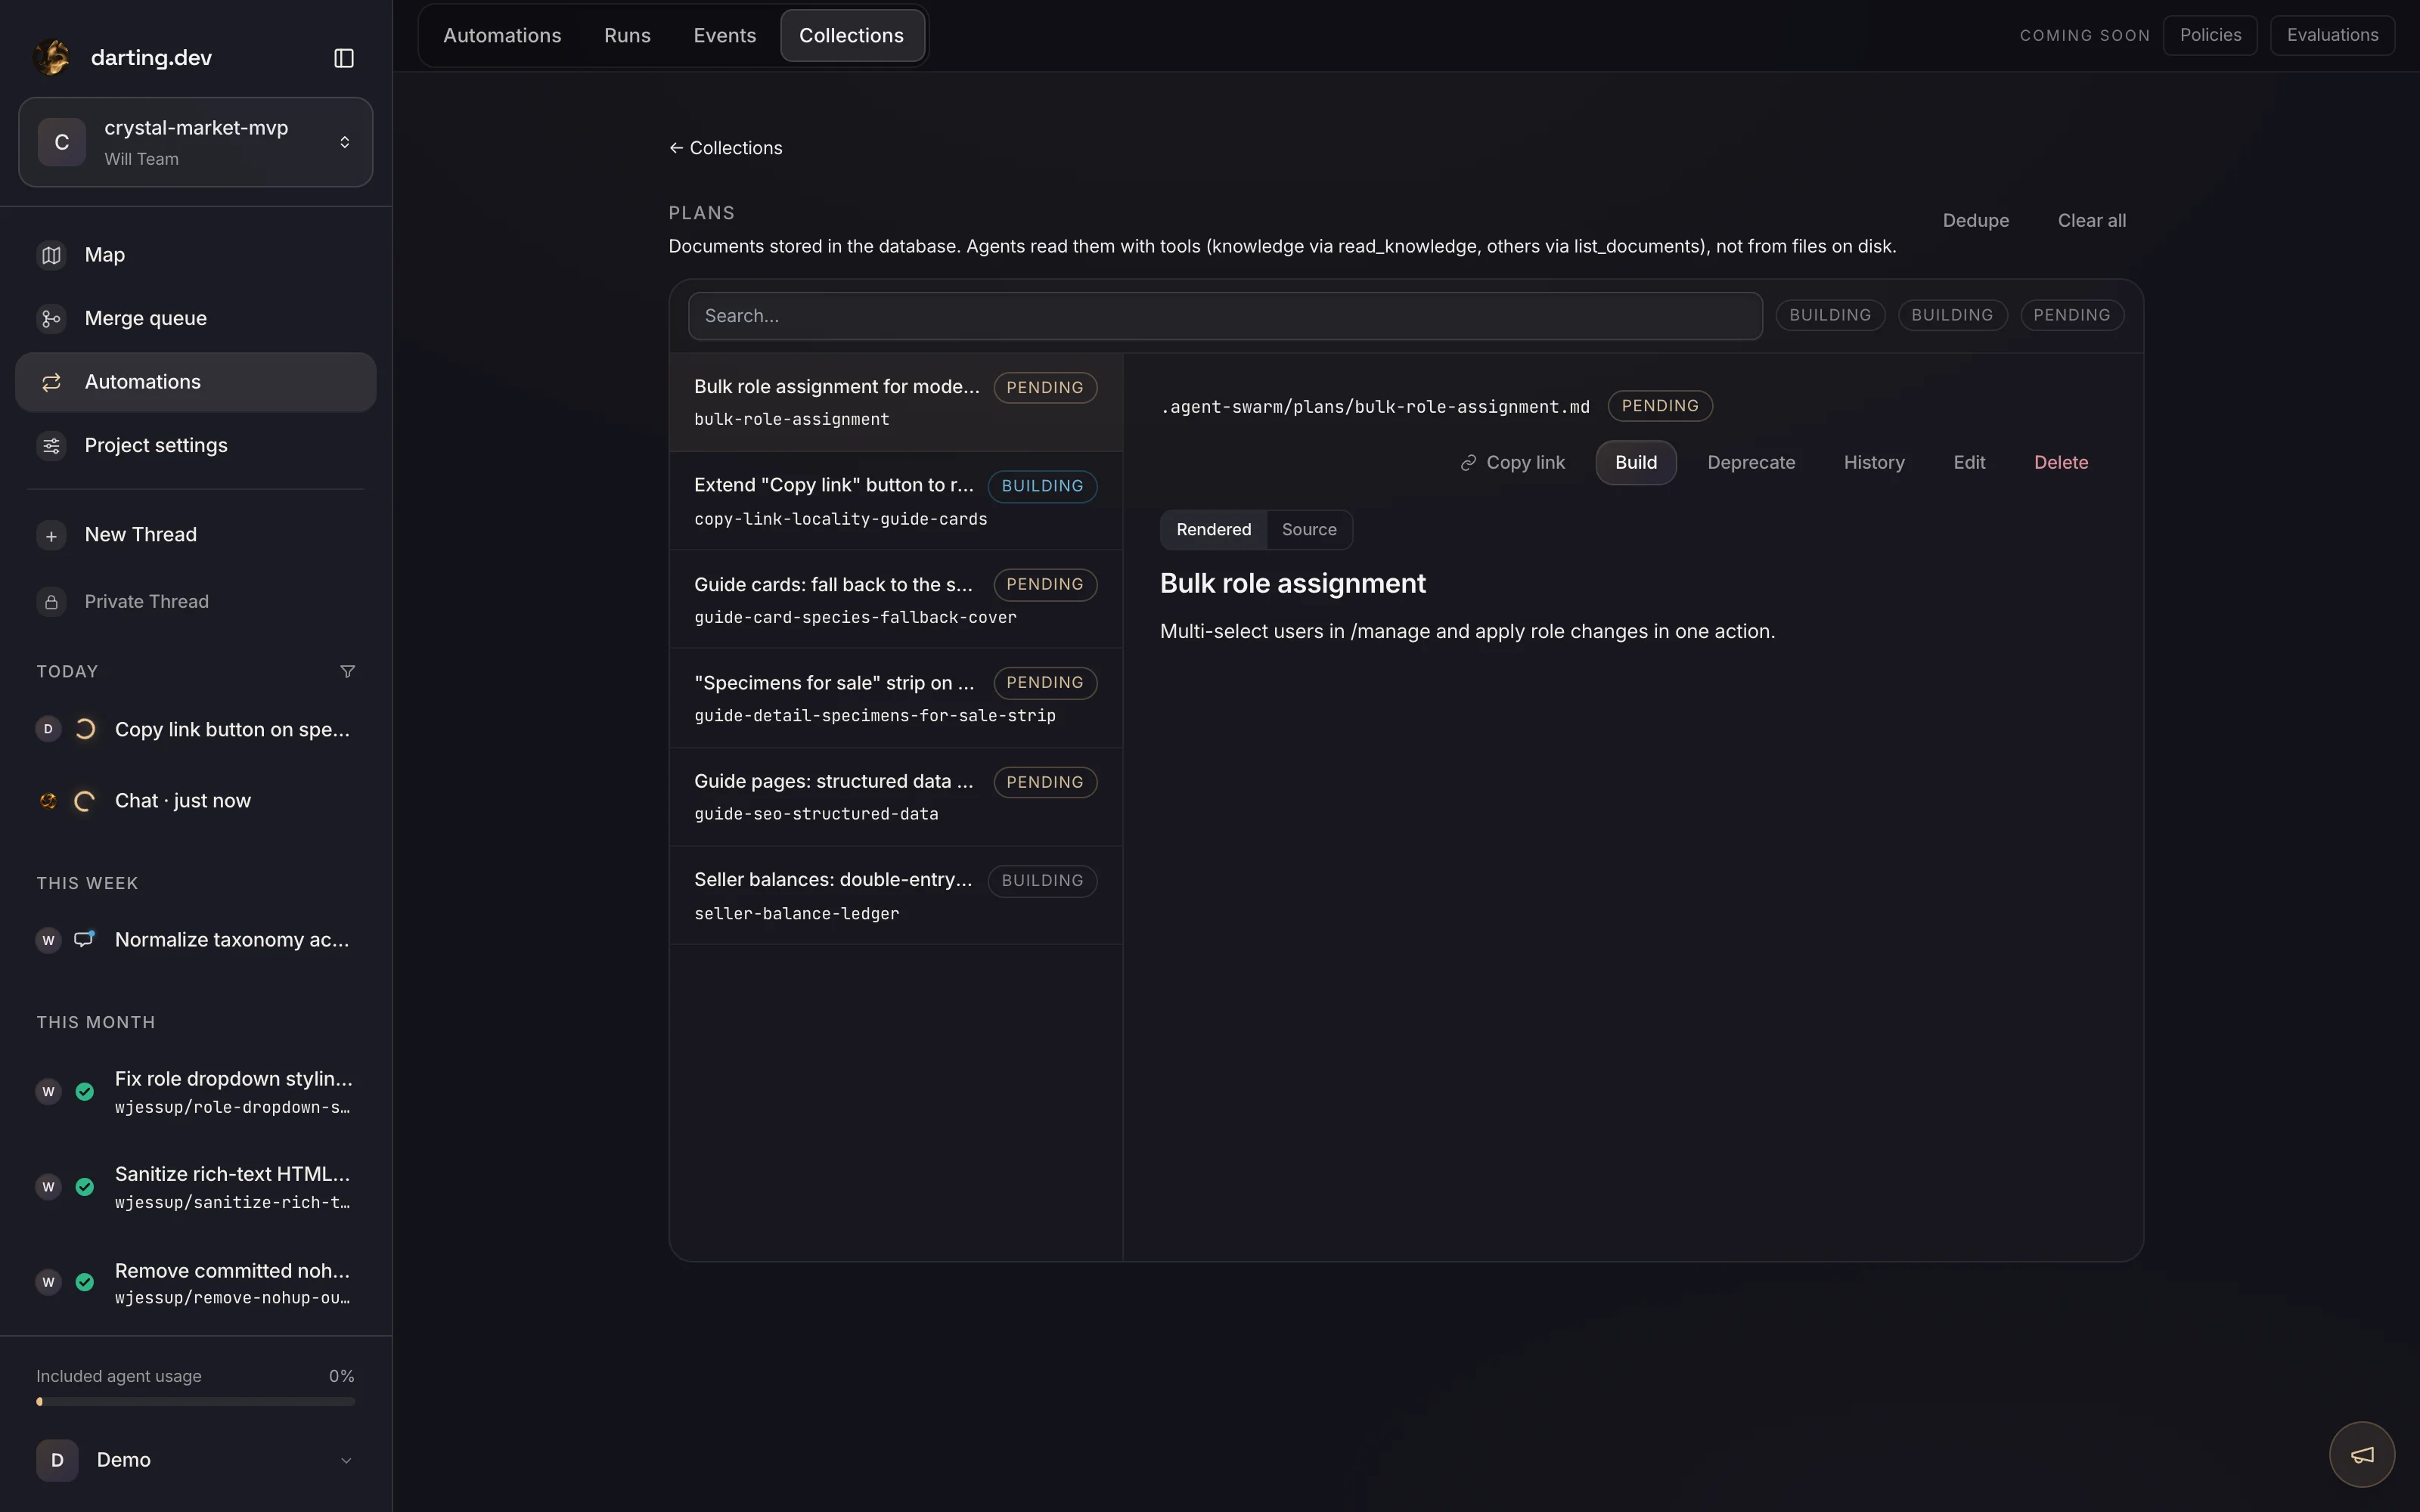Filter threads with the funnel icon

click(347, 671)
